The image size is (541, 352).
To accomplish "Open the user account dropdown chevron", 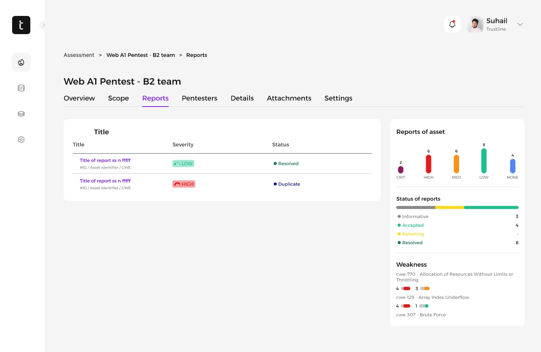I will [x=520, y=24].
